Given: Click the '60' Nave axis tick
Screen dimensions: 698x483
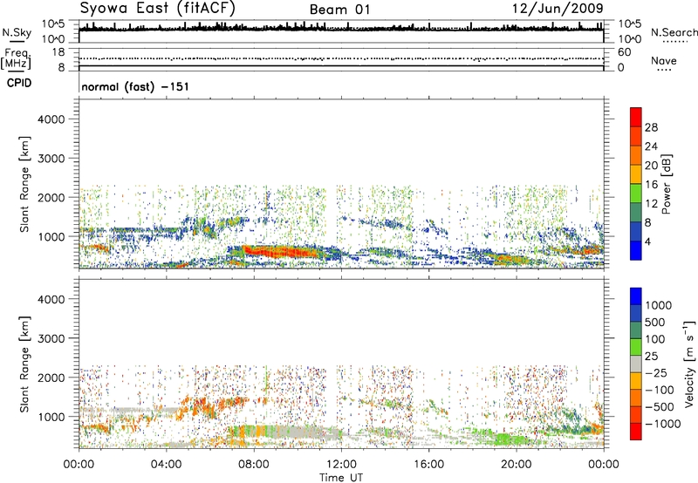Looking at the screenshot, I should coord(624,52).
